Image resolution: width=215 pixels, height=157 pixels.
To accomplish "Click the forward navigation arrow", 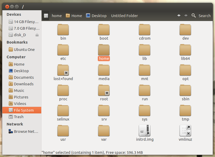I will pos(186,16).
